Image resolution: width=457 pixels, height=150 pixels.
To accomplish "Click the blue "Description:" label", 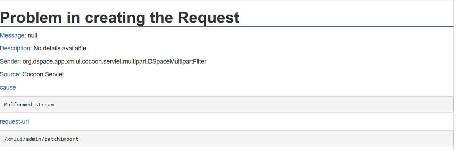I will click(x=16, y=48).
